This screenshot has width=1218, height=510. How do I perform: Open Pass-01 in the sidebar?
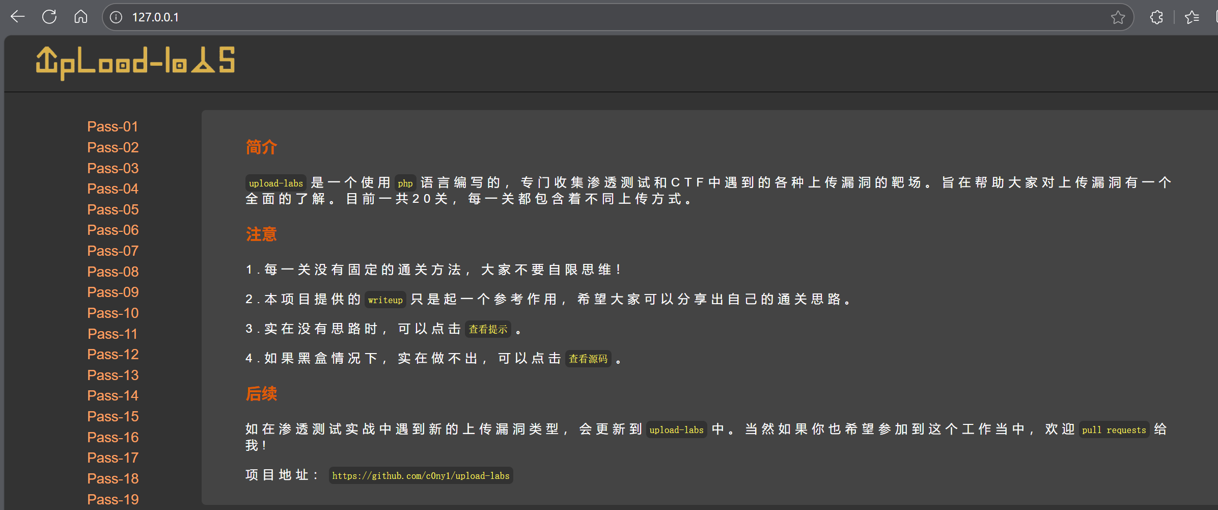[x=113, y=126]
